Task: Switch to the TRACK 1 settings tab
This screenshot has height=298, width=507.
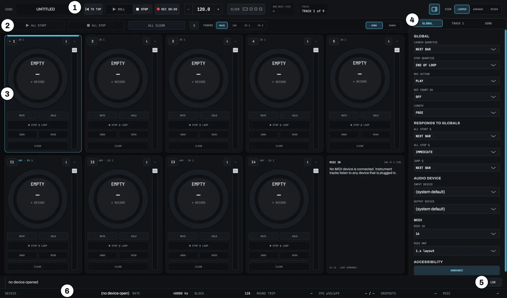Action: 458,23
